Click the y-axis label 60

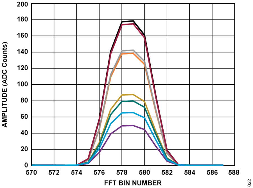point(24,117)
